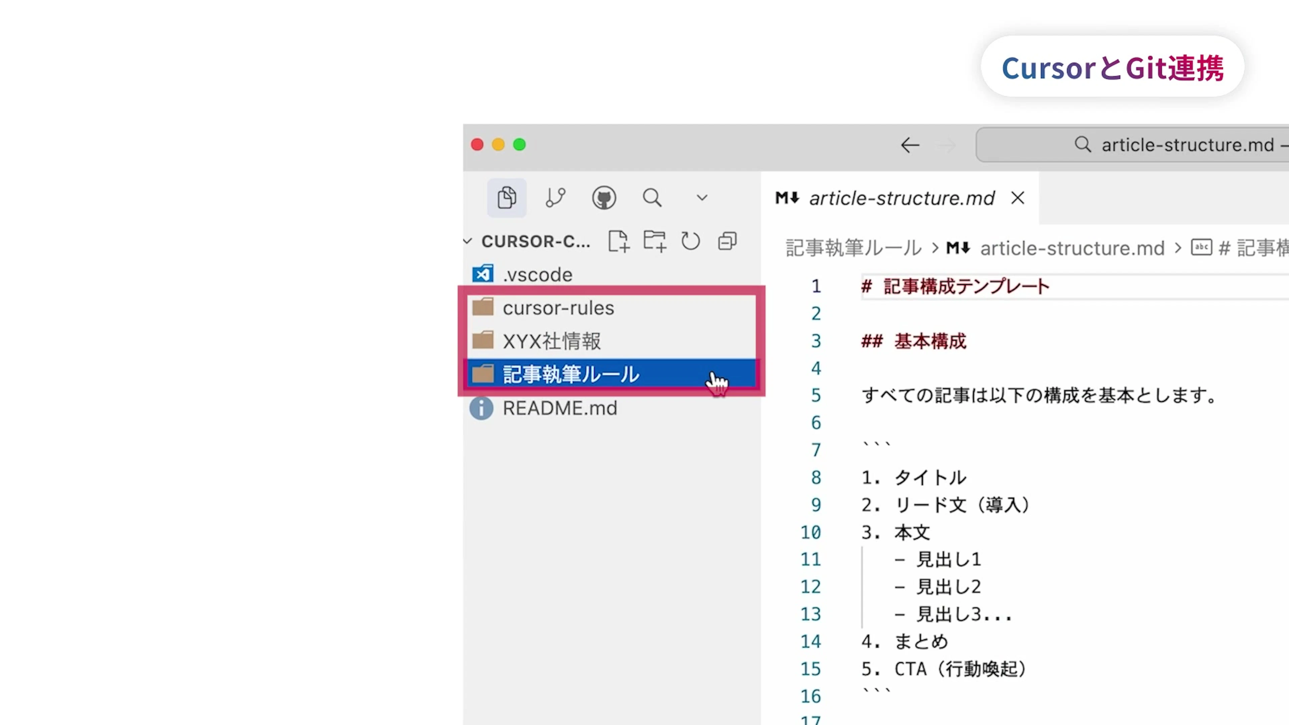Open the README.md file

560,408
